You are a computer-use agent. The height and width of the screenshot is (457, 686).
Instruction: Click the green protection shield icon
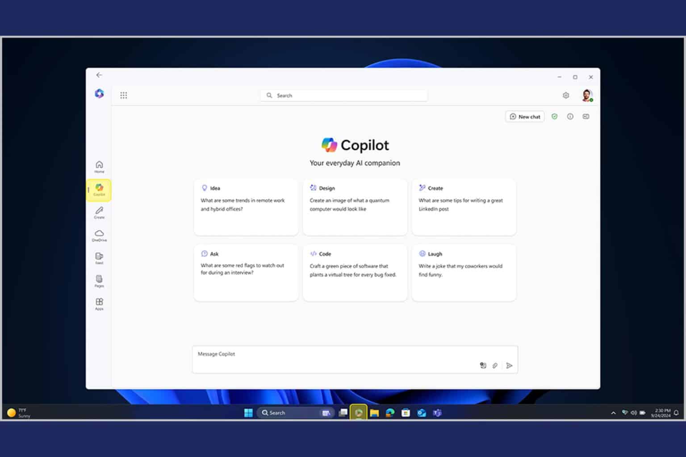[x=554, y=116]
